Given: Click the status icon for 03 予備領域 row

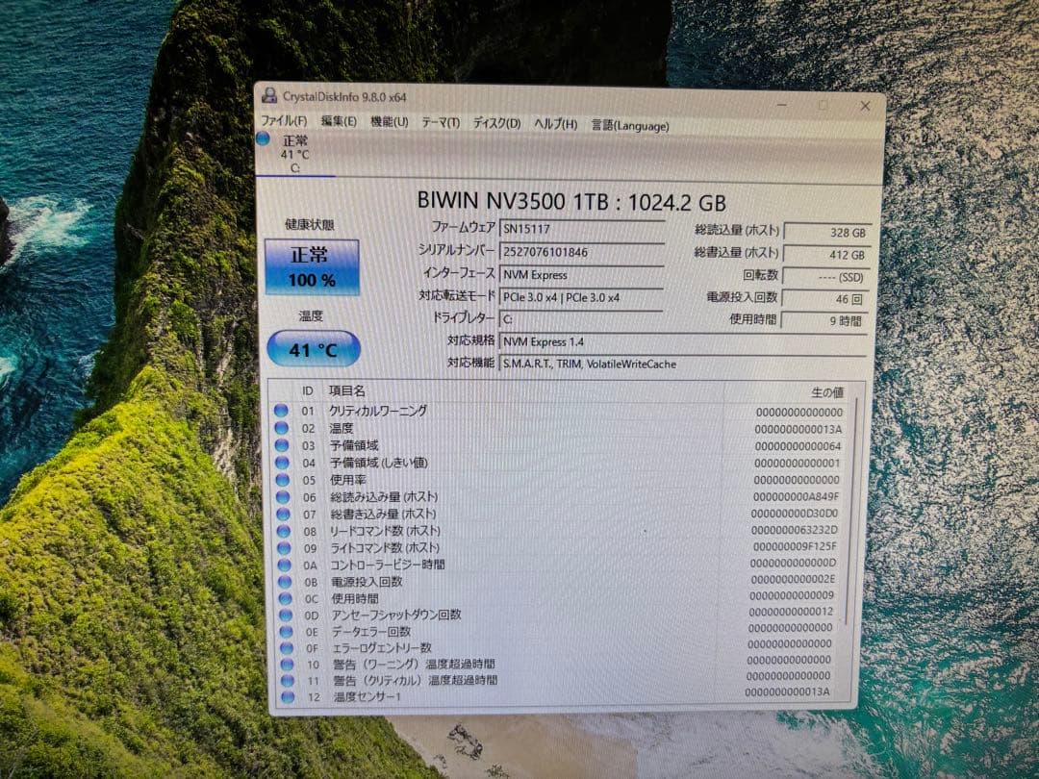Looking at the screenshot, I should (282, 445).
